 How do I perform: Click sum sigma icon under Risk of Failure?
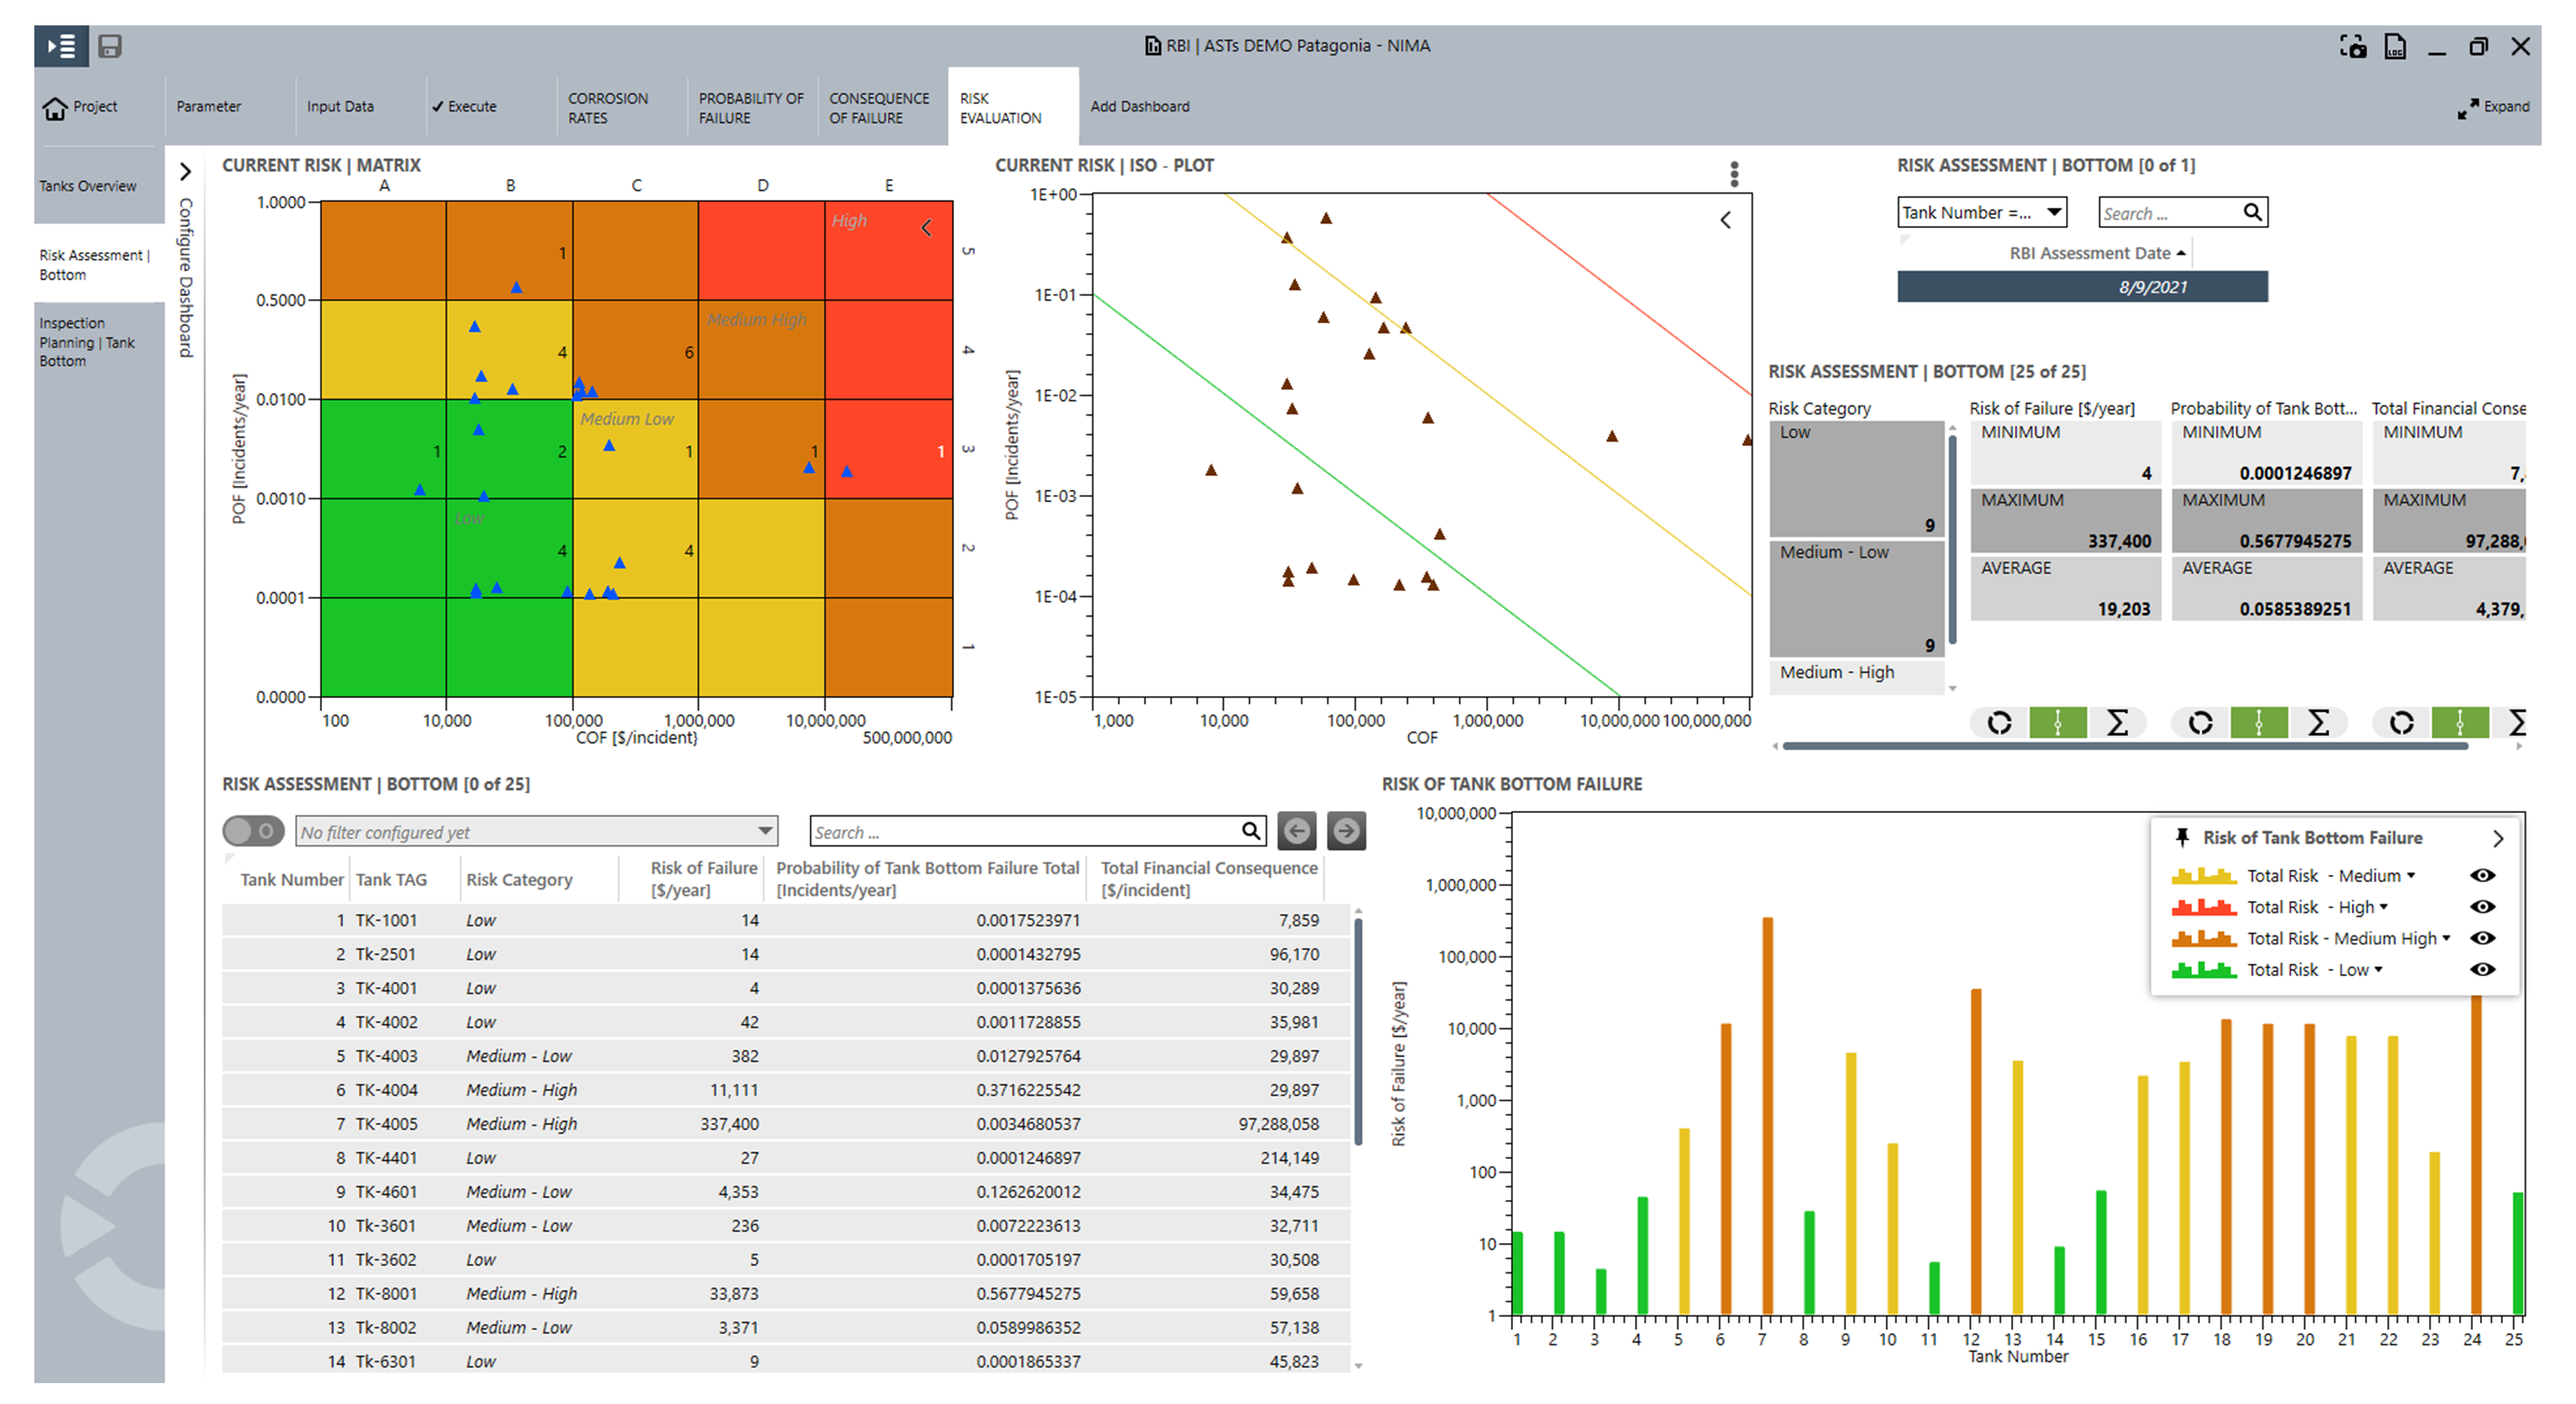[2117, 722]
